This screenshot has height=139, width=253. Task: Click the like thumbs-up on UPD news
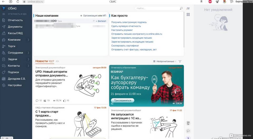pos(65,101)
